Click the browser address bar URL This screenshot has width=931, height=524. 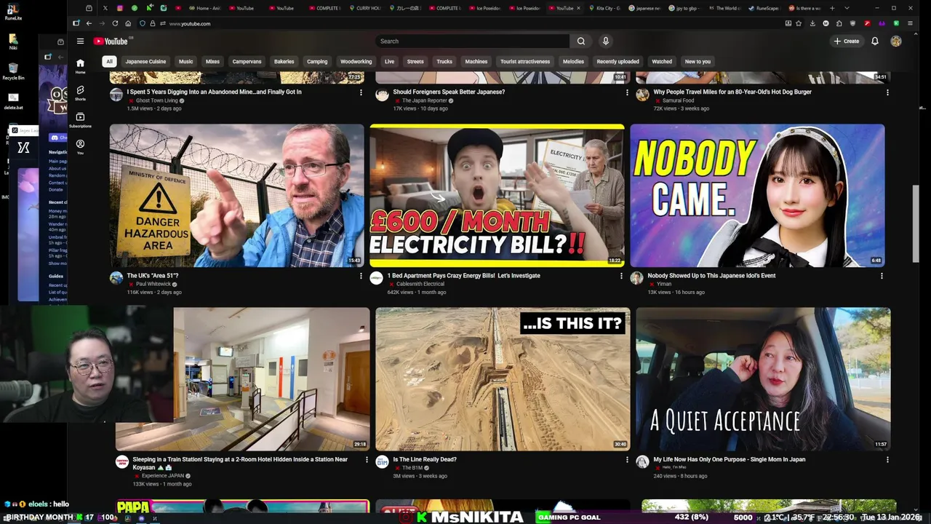190,23
